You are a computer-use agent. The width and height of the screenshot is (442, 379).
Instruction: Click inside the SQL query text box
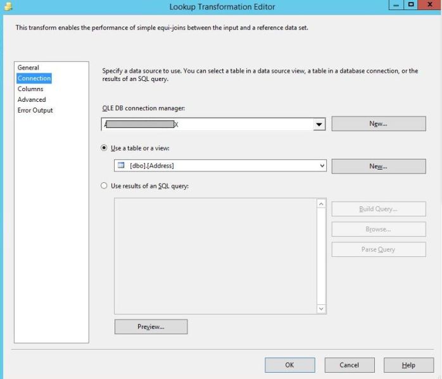click(216, 256)
